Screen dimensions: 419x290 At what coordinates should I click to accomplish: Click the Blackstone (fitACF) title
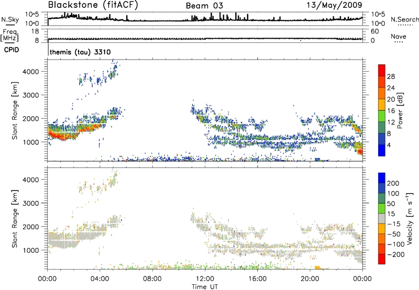point(93,5)
